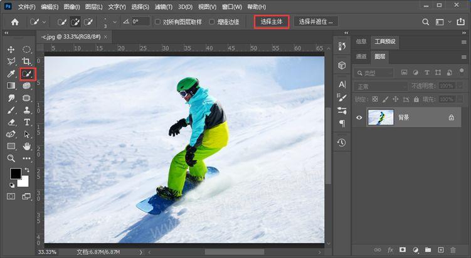Viewport: 471px width, 258px height.
Task: Add a layer mask
Action: coord(403,250)
